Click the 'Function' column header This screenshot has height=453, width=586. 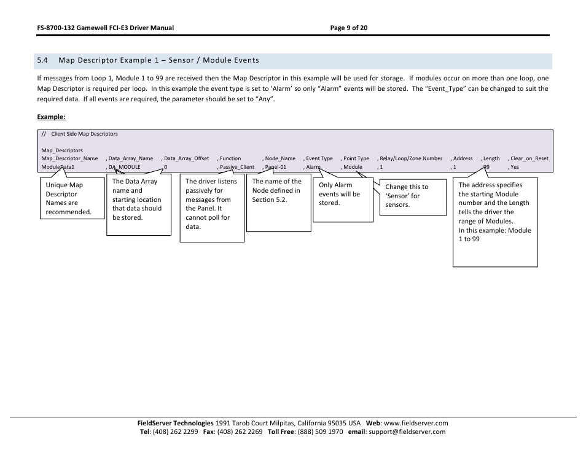(230, 158)
